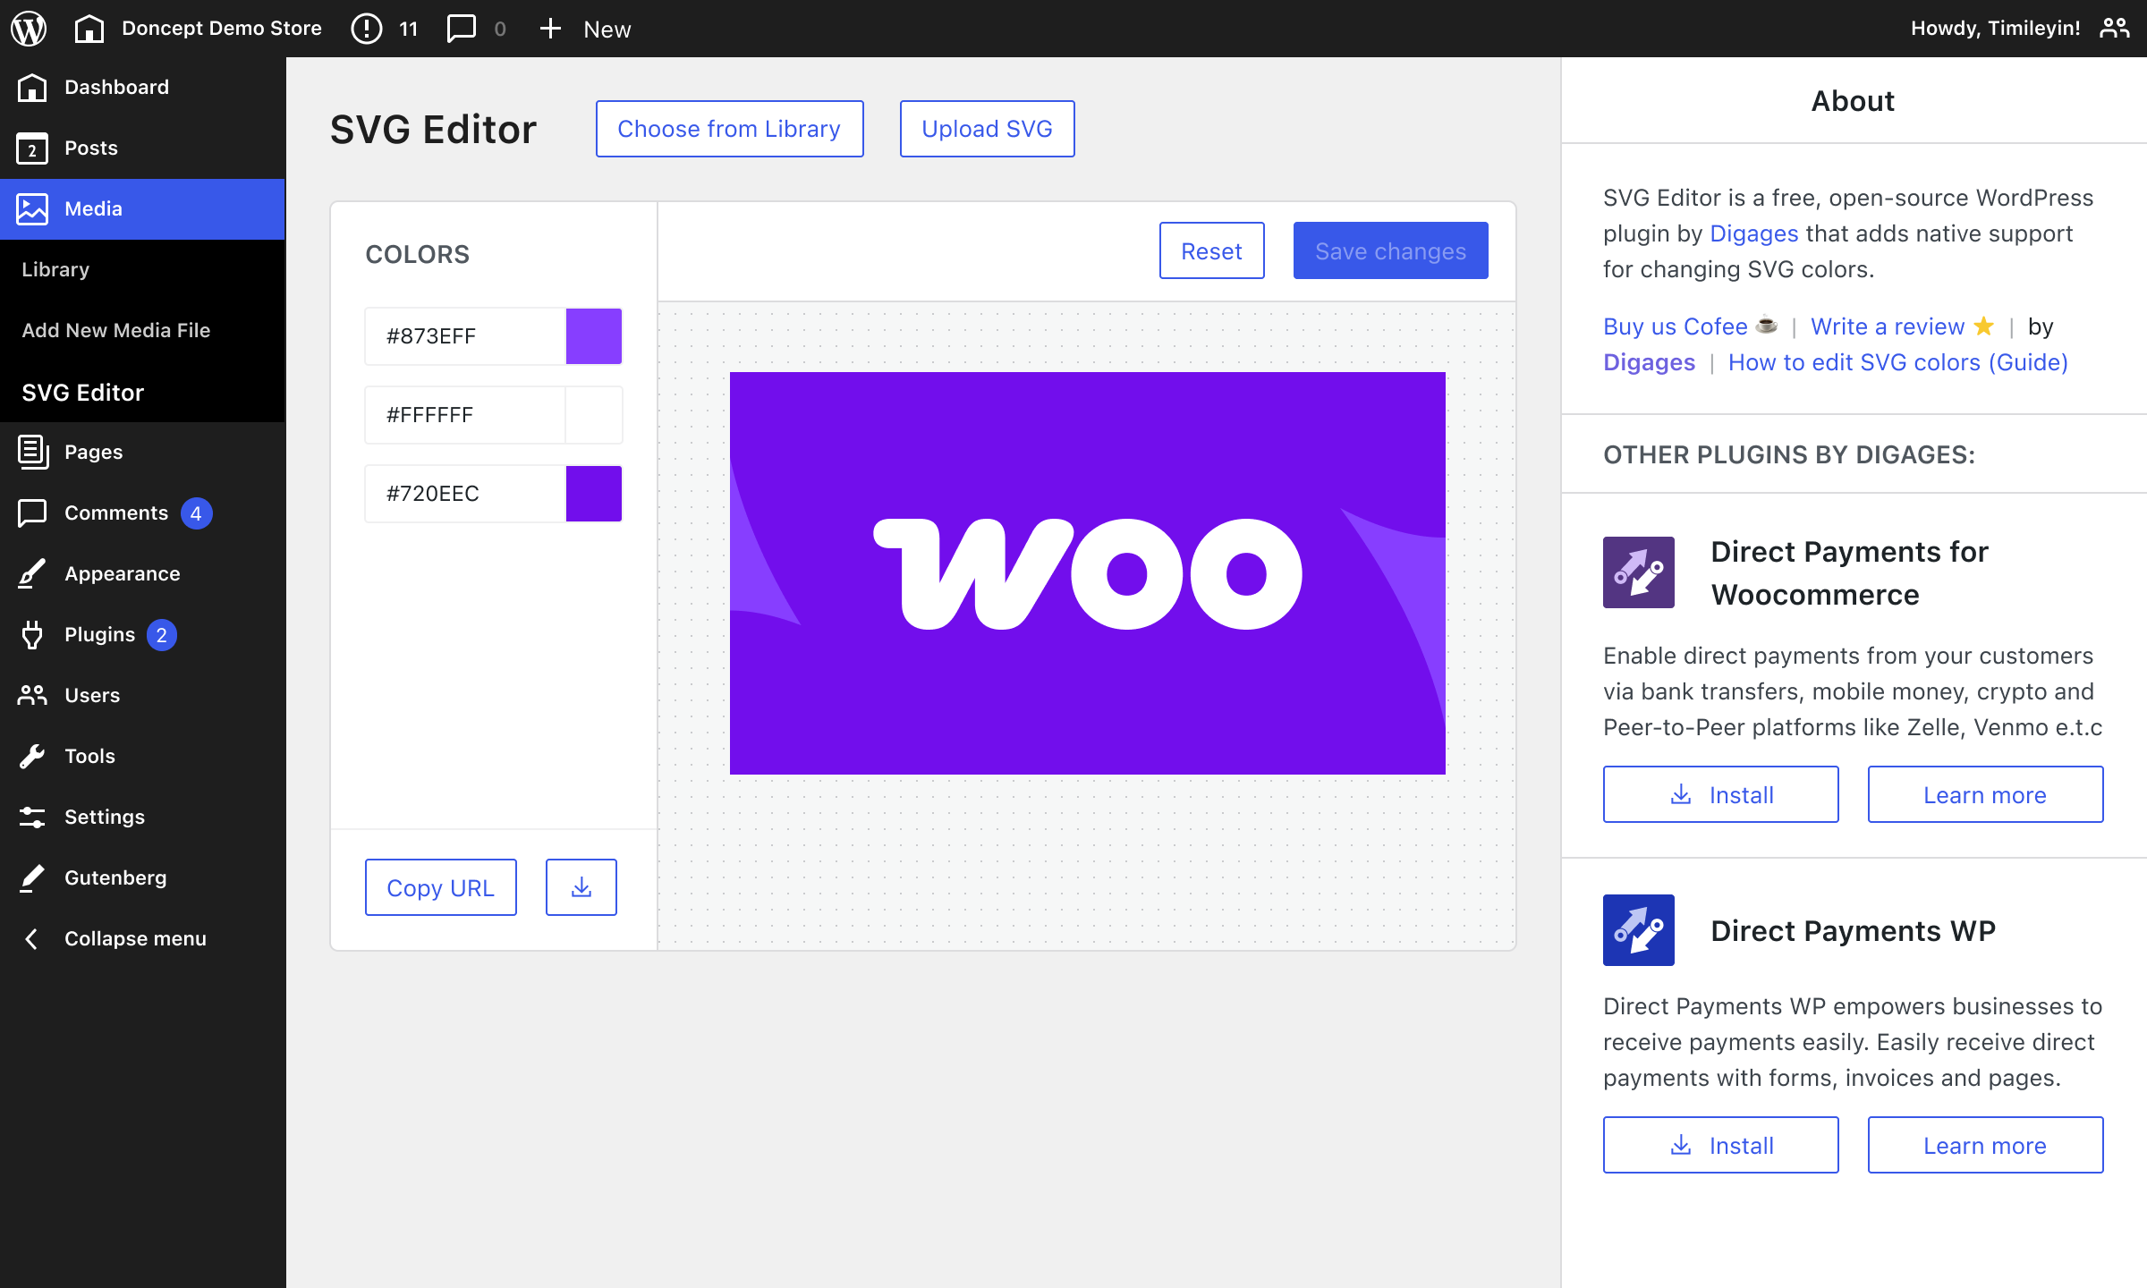Click the Direct Payments for Woocommerce plugin icon

[x=1639, y=572]
